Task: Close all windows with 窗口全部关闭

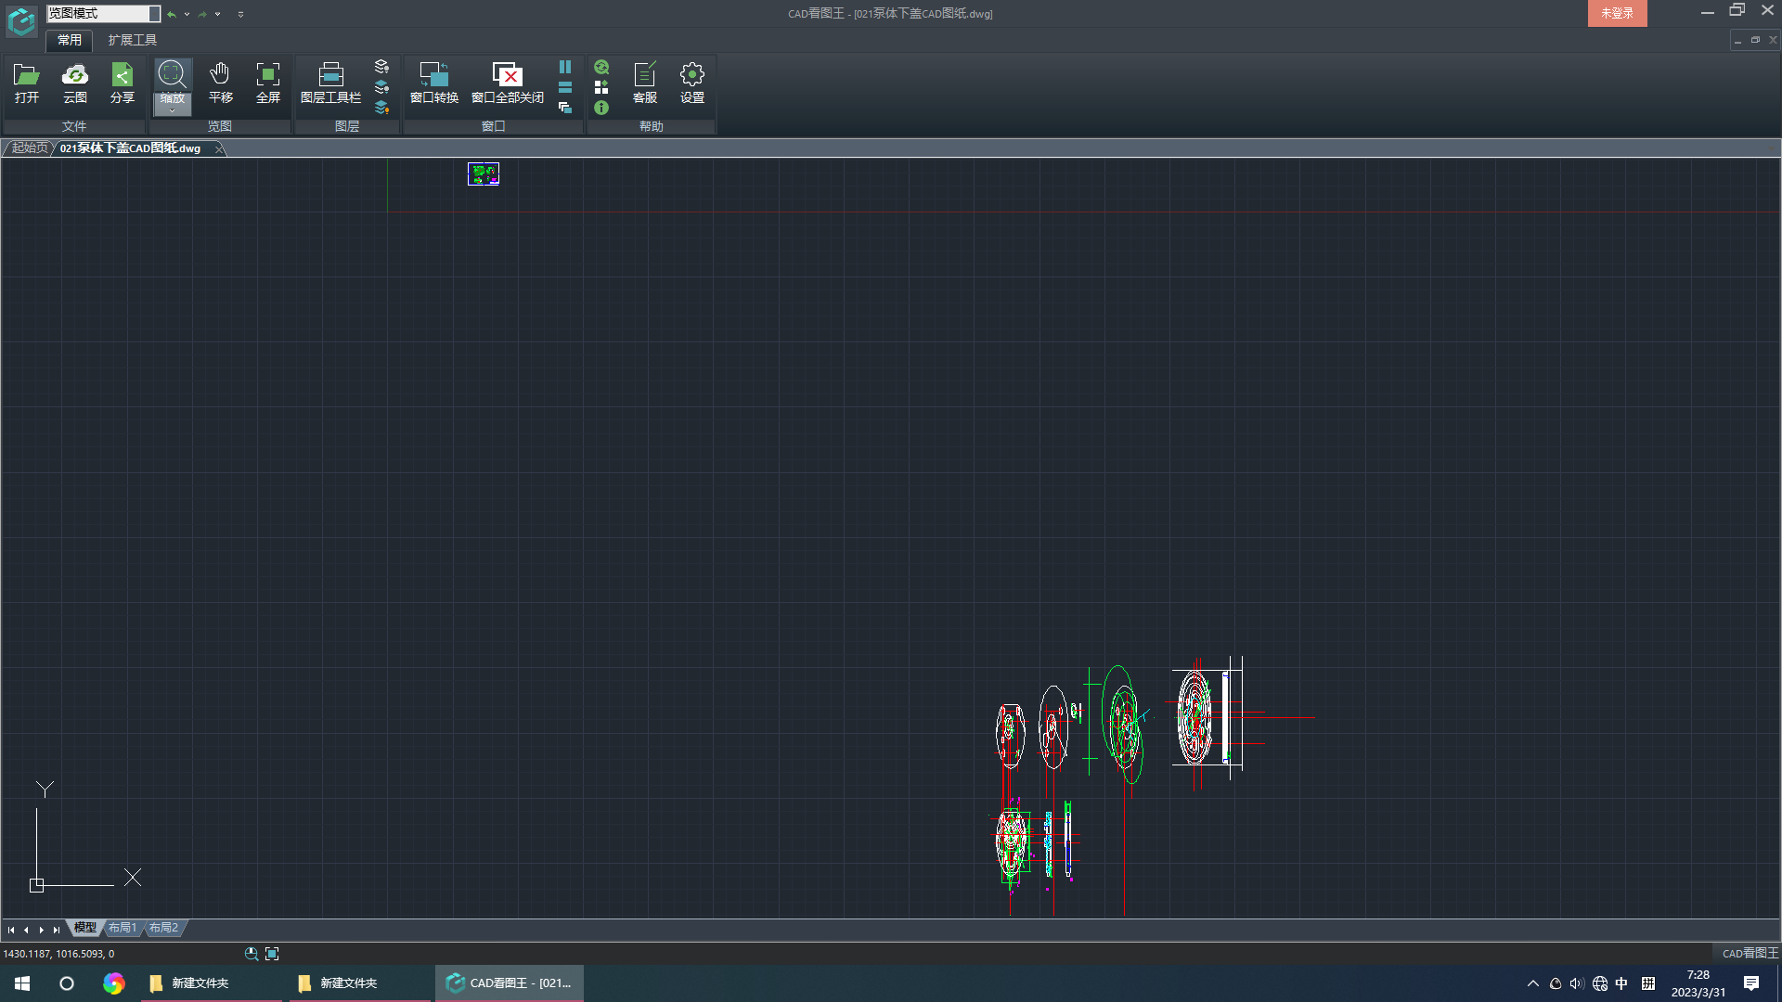Action: pos(507,83)
